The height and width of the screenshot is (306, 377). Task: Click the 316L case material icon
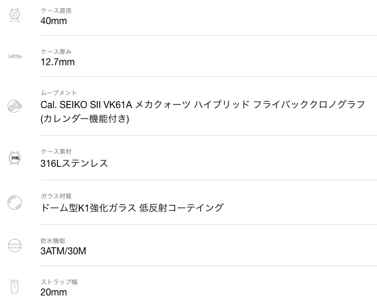coord(15,157)
